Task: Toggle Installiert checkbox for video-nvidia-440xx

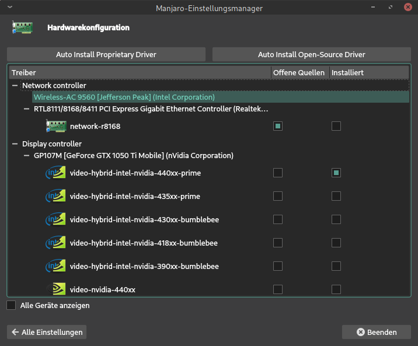Action: (x=336, y=289)
